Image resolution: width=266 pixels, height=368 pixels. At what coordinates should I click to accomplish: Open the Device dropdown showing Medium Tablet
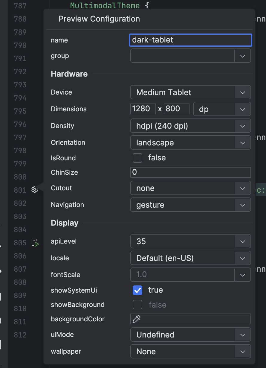pyautogui.click(x=190, y=92)
